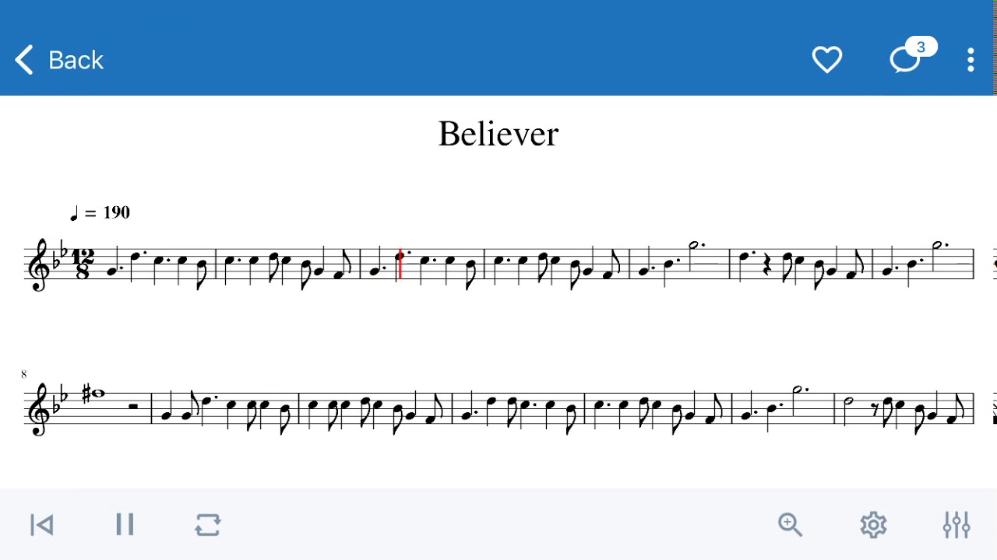Click the comment count badge 3
Image resolution: width=997 pixels, height=560 pixels.
point(921,47)
